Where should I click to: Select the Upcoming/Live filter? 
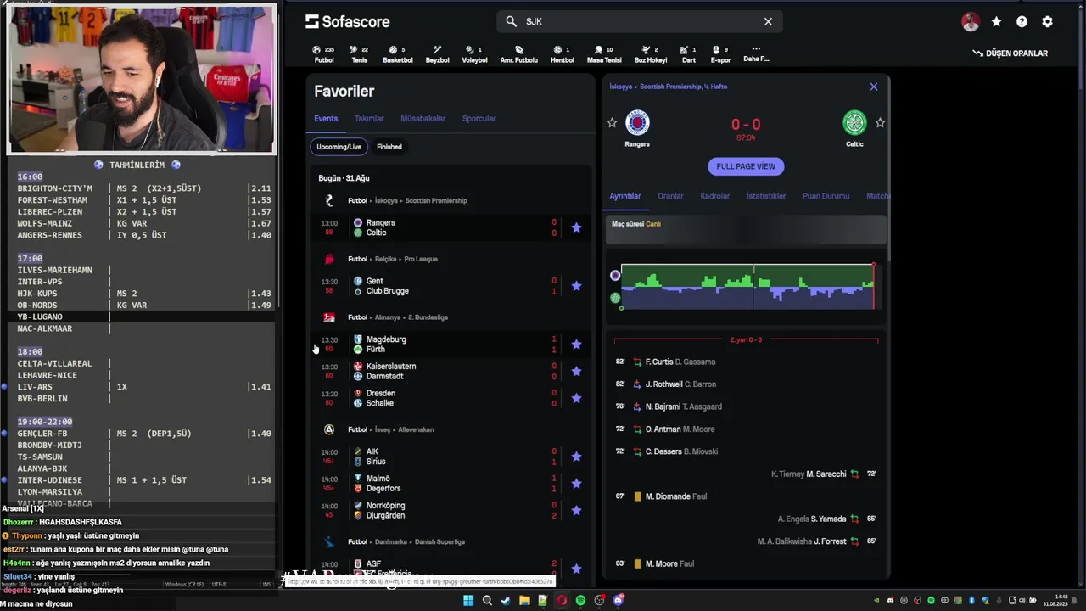click(x=339, y=147)
